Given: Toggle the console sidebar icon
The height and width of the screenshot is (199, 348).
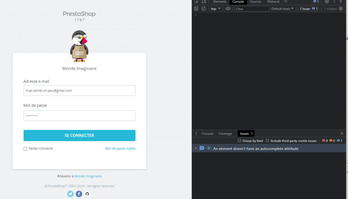Looking at the screenshot, I should [196, 9].
